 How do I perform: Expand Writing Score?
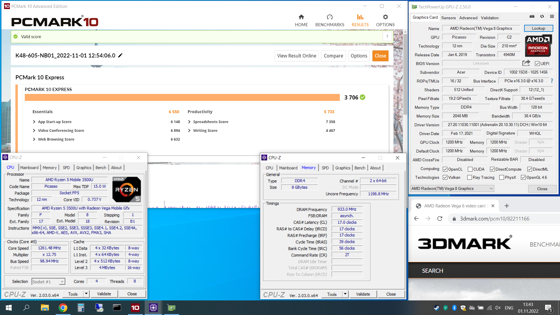(189, 130)
